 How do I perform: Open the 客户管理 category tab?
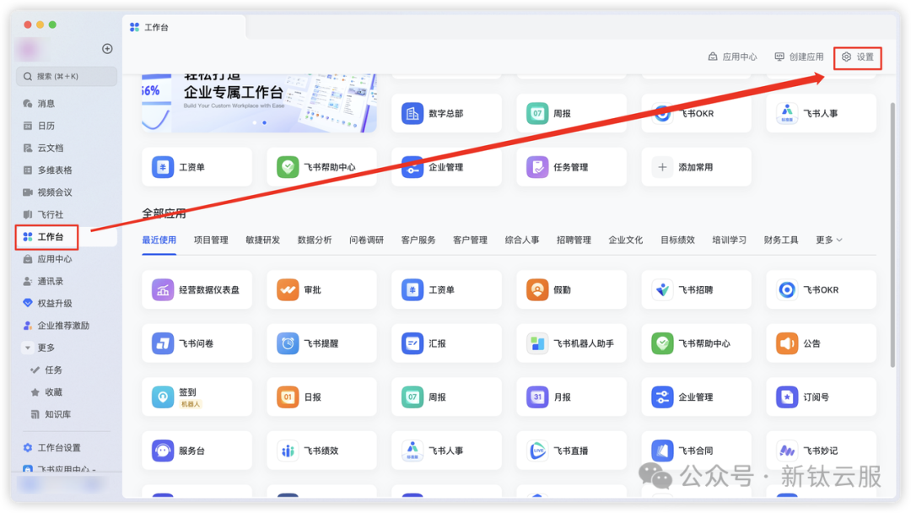(x=471, y=240)
